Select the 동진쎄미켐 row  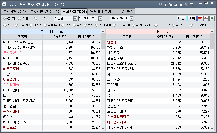51,111
